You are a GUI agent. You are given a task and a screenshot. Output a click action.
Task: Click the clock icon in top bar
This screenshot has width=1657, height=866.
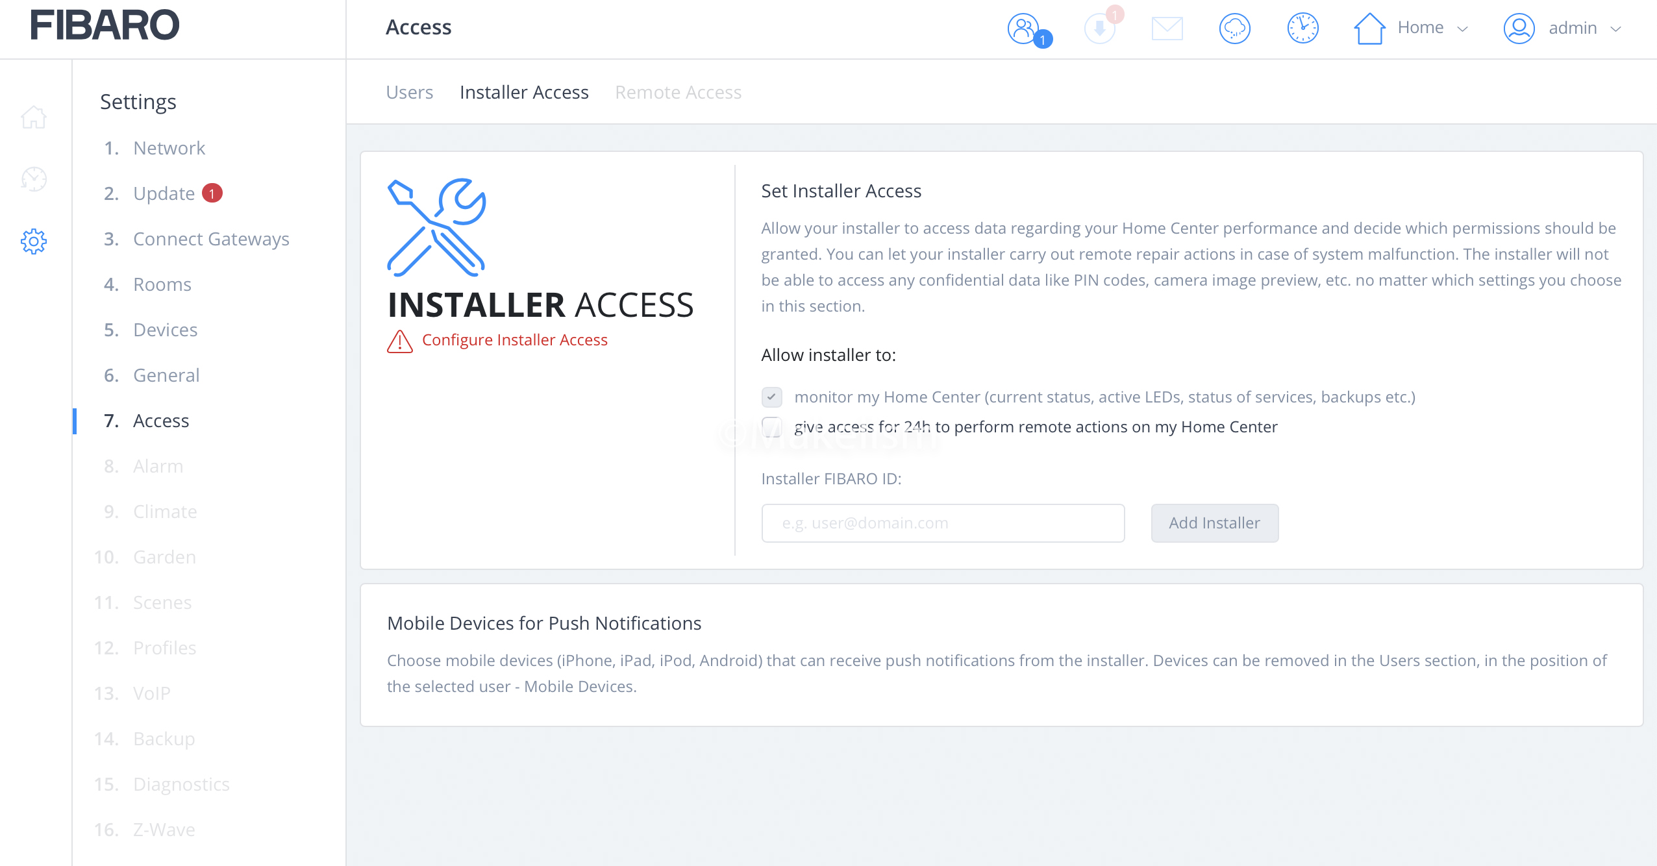click(x=1302, y=29)
